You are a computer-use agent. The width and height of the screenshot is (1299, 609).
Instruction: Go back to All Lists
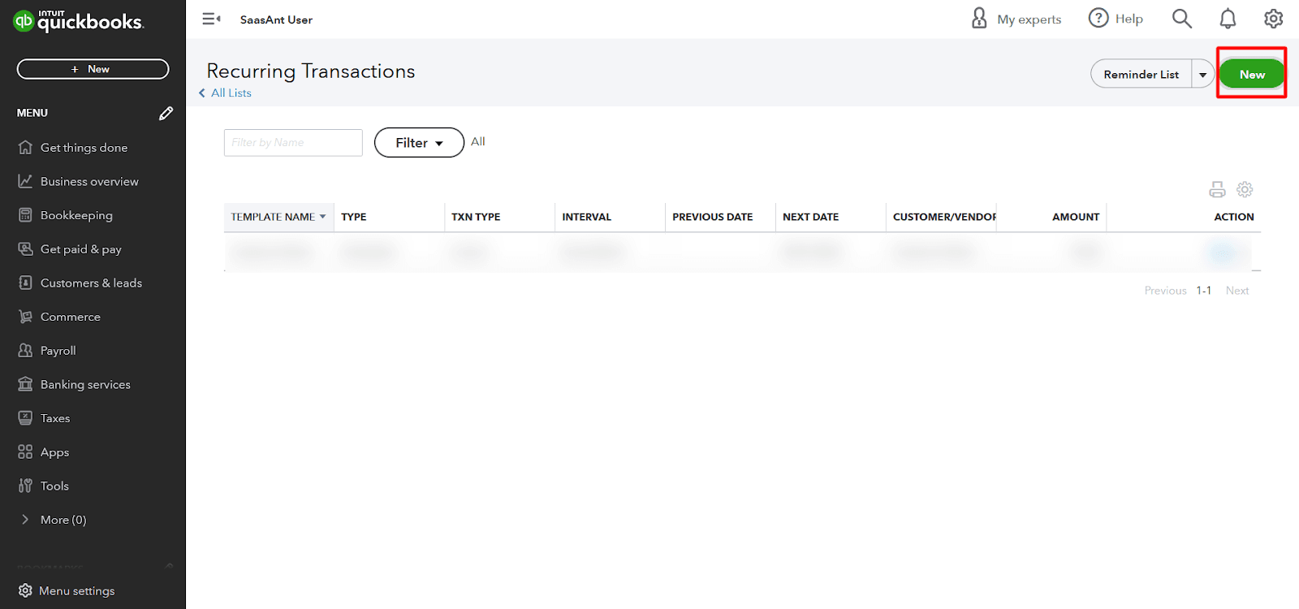click(225, 93)
